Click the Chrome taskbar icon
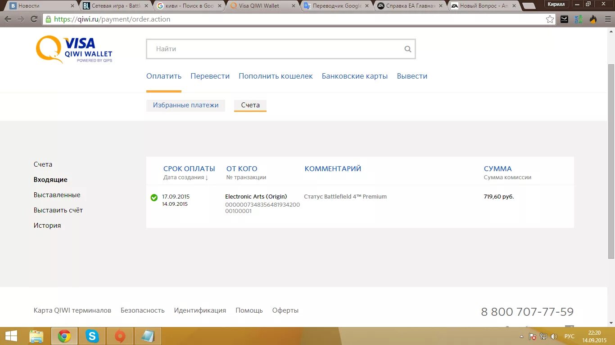The image size is (615, 345). pyautogui.click(x=64, y=336)
